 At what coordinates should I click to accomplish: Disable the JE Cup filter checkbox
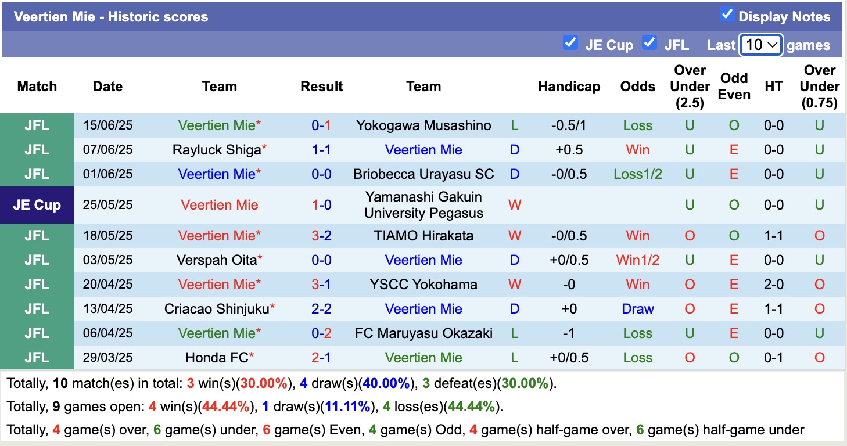tap(570, 42)
